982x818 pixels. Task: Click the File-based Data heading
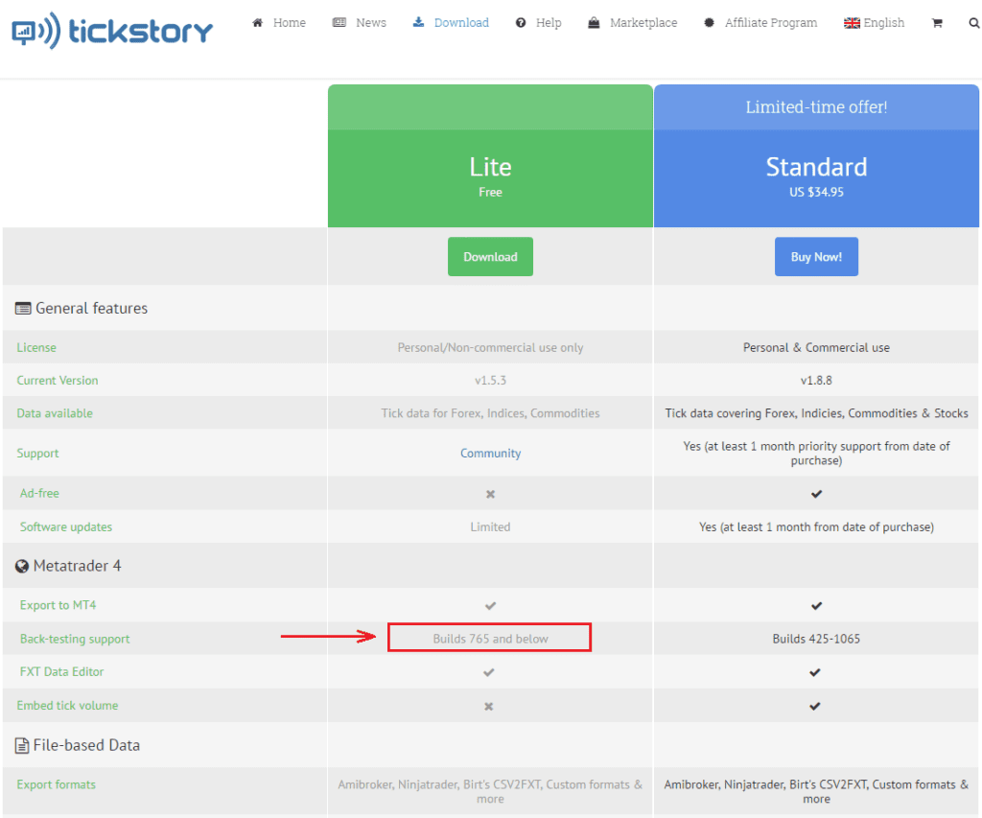tap(86, 745)
